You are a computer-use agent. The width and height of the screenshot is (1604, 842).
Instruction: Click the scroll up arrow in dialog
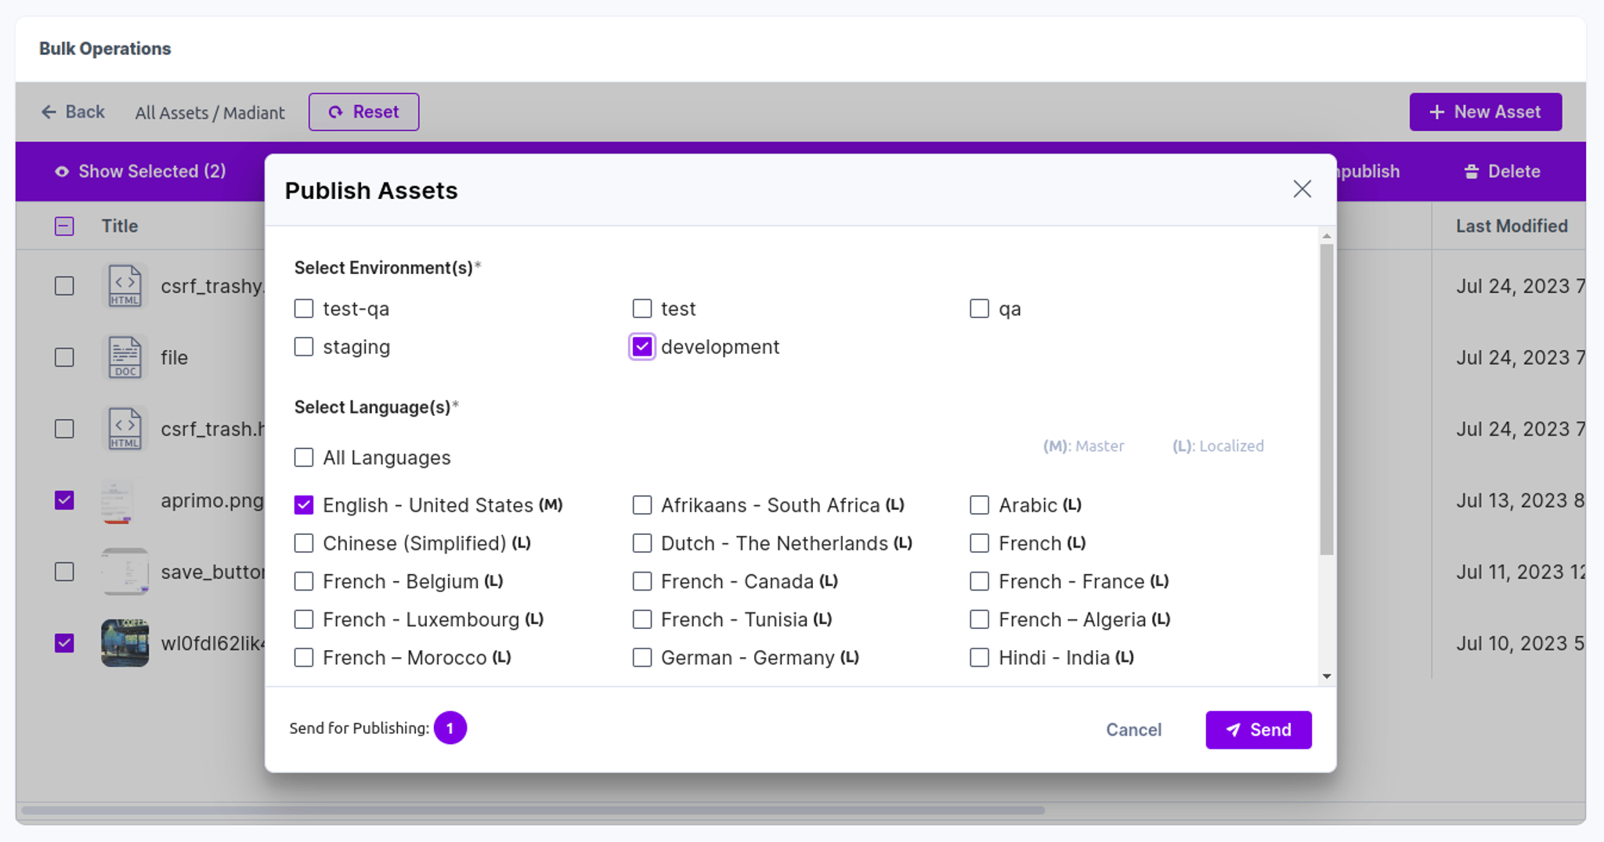(1326, 236)
